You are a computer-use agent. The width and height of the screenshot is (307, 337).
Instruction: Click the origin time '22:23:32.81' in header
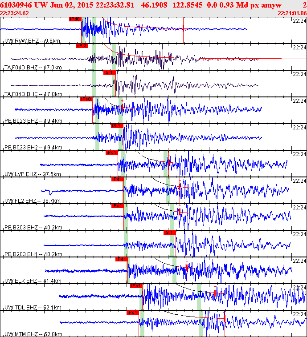[x=115, y=5]
